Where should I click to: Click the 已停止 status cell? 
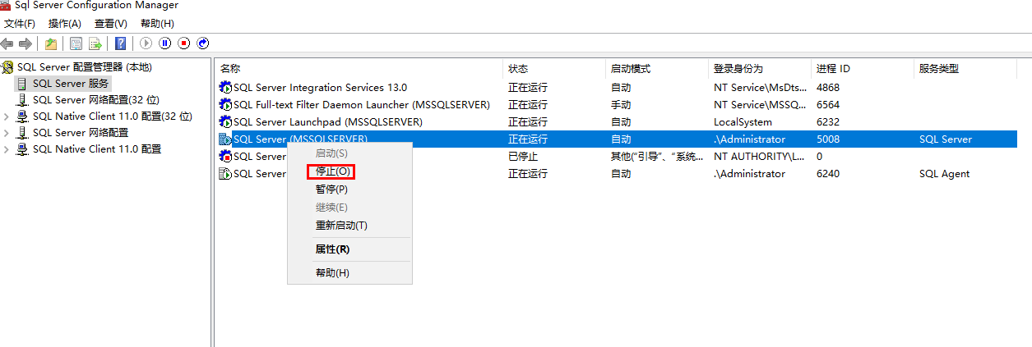[x=523, y=156]
